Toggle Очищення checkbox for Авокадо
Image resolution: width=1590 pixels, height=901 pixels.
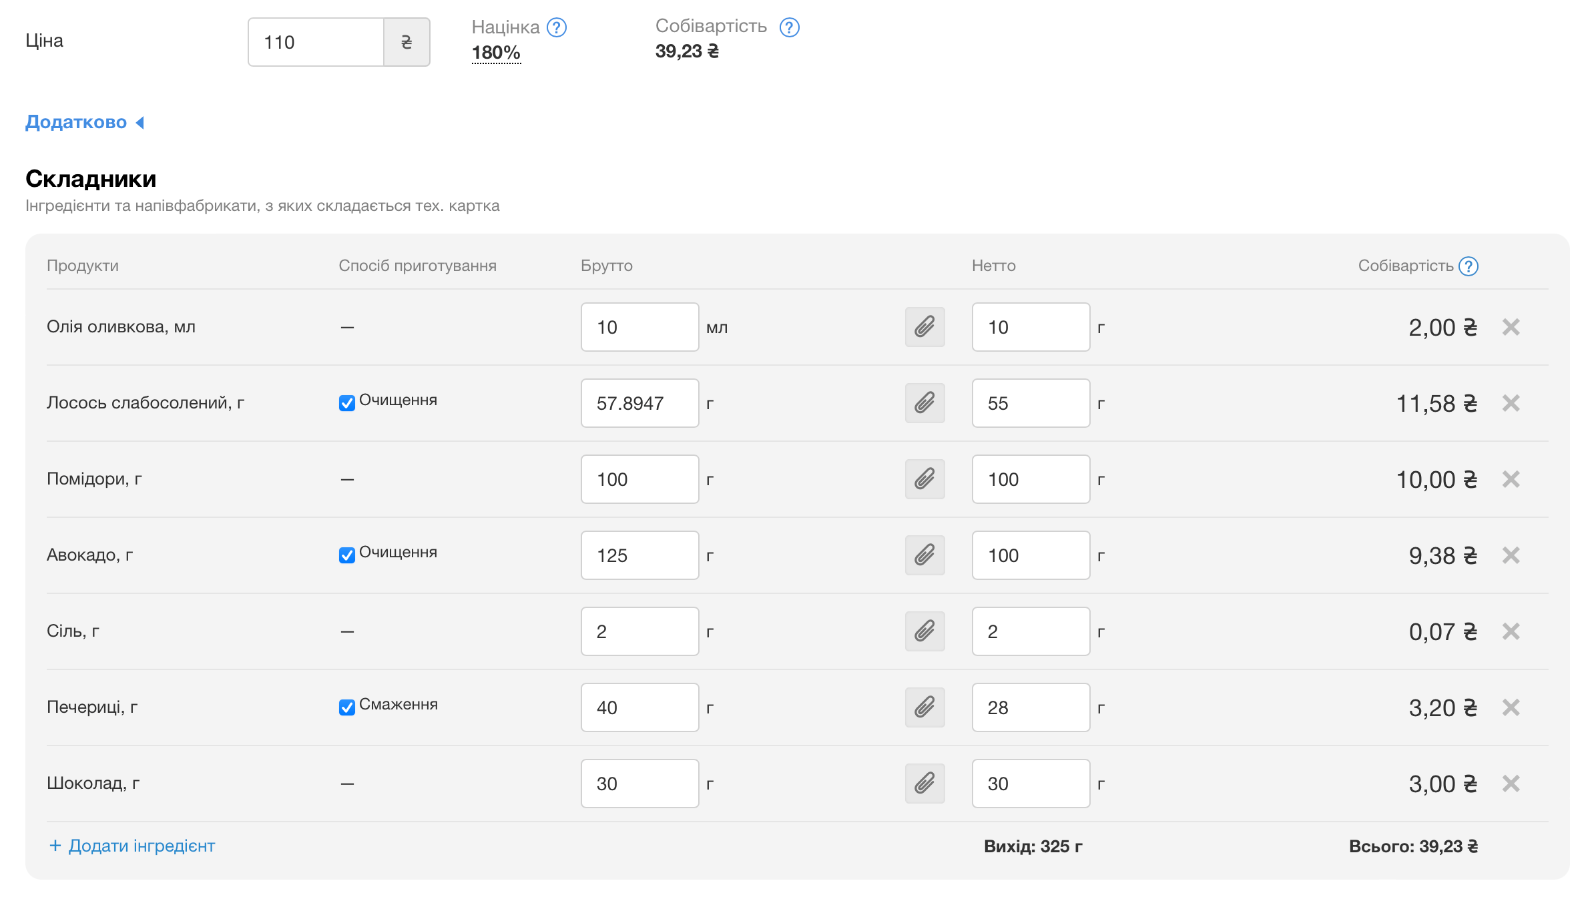coord(346,555)
